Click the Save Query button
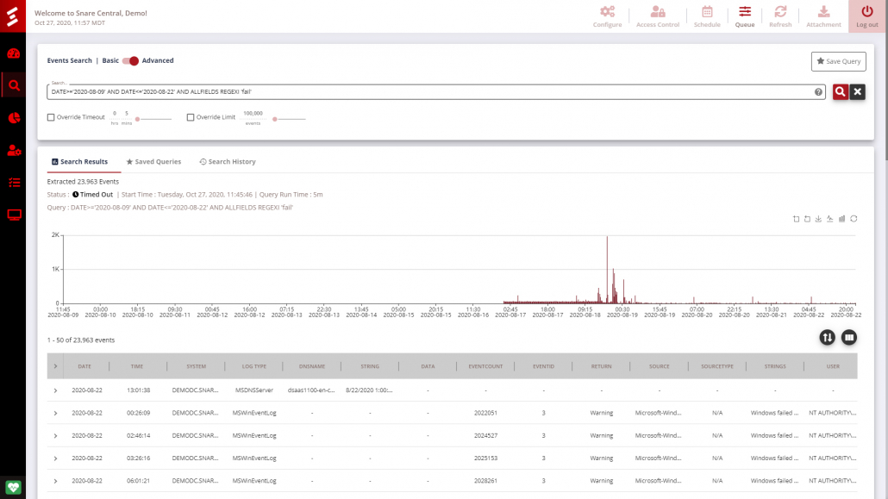The width and height of the screenshot is (888, 499). tap(838, 61)
